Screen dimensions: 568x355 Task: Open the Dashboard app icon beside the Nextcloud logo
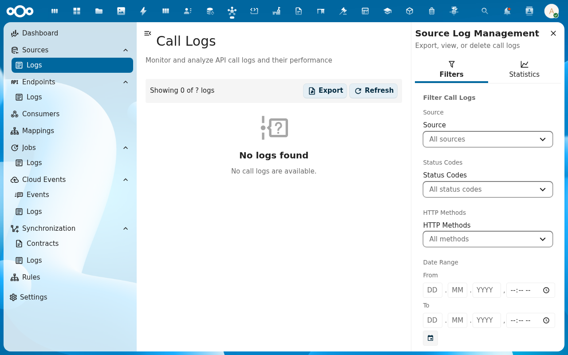pos(55,11)
